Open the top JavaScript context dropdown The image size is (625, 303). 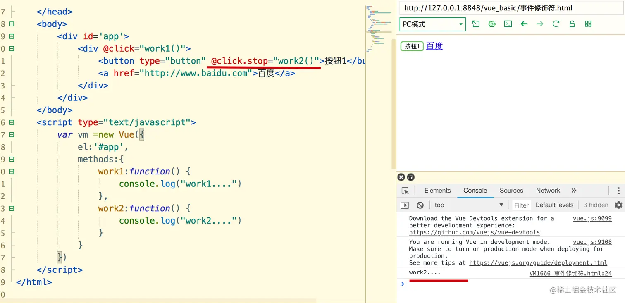coord(469,205)
